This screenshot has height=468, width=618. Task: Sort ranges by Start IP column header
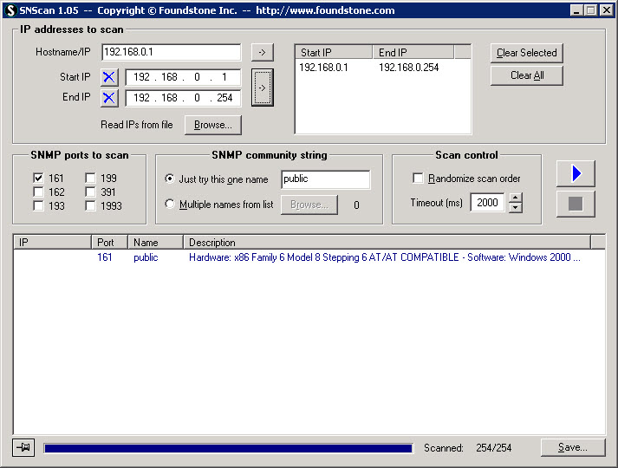click(x=334, y=52)
